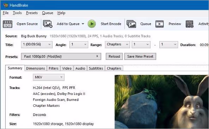Open the Range type dropdown set to Chapters

(x=117, y=45)
